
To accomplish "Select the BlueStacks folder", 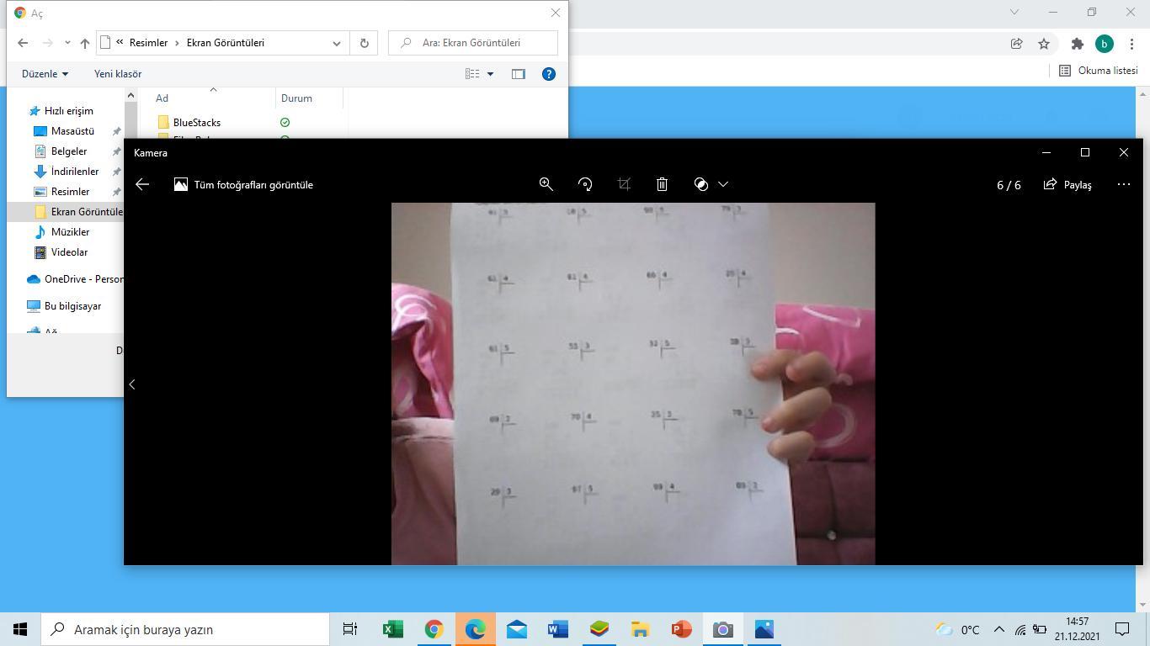I will pyautogui.click(x=197, y=123).
